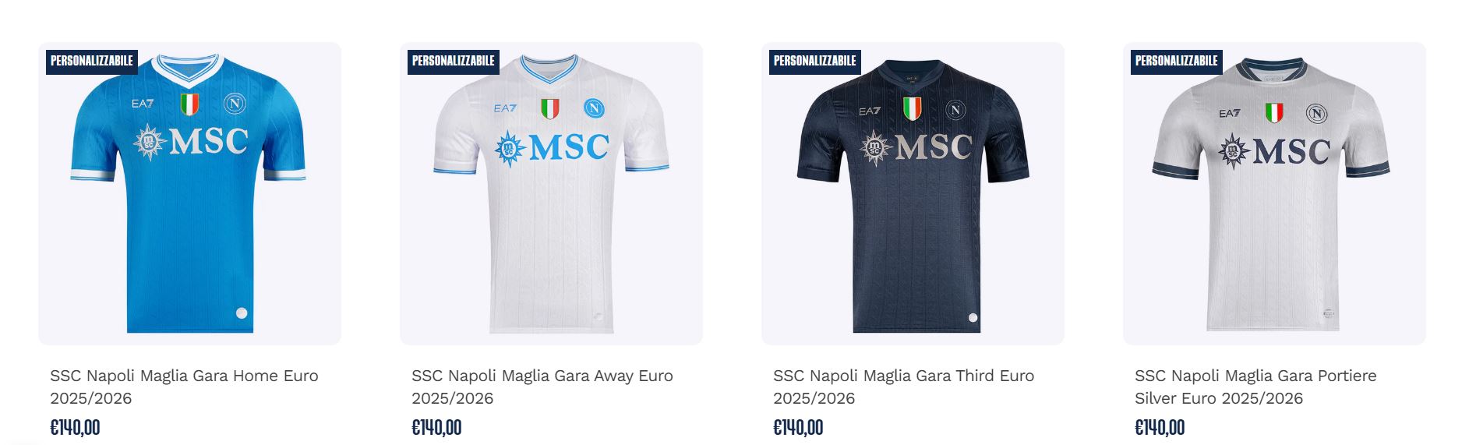Click the EA7 logo on the silver jersey

(x=1230, y=113)
